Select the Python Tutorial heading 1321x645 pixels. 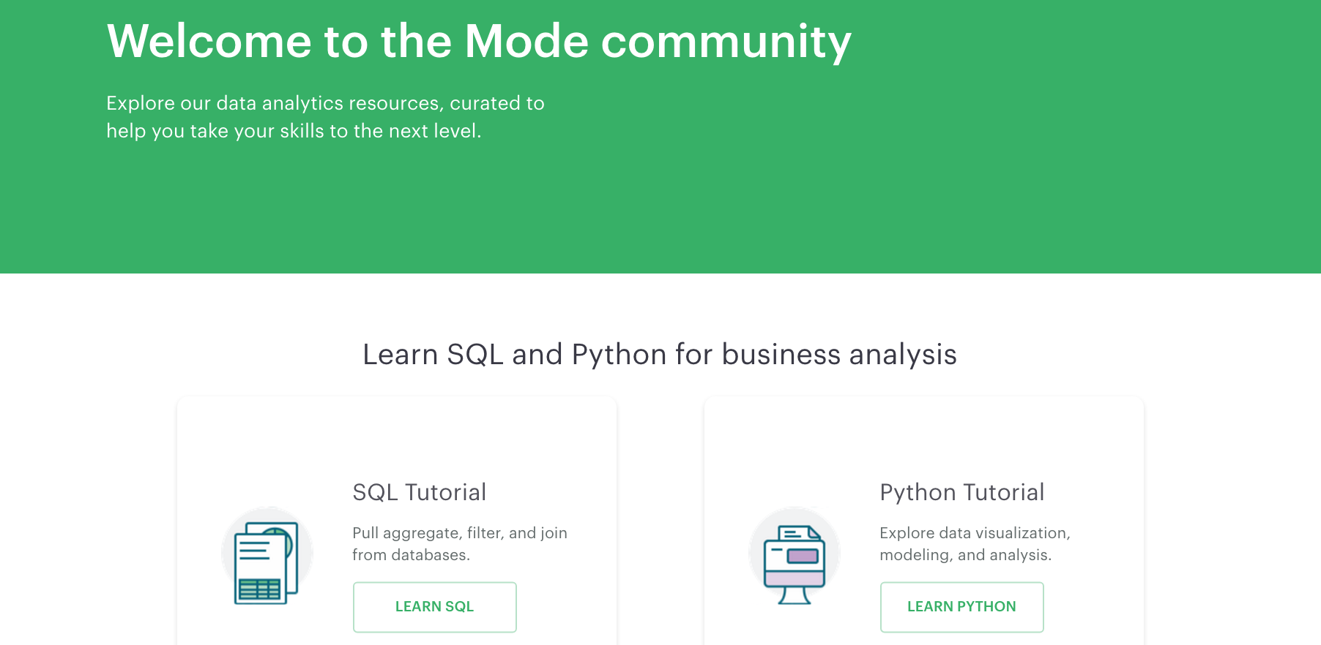(962, 492)
